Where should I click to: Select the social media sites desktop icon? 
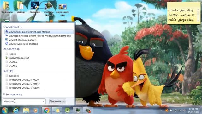(x=63, y=10)
